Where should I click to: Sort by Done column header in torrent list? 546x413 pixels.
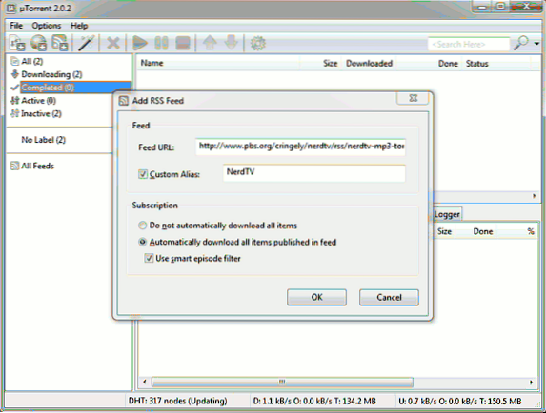tap(430, 63)
